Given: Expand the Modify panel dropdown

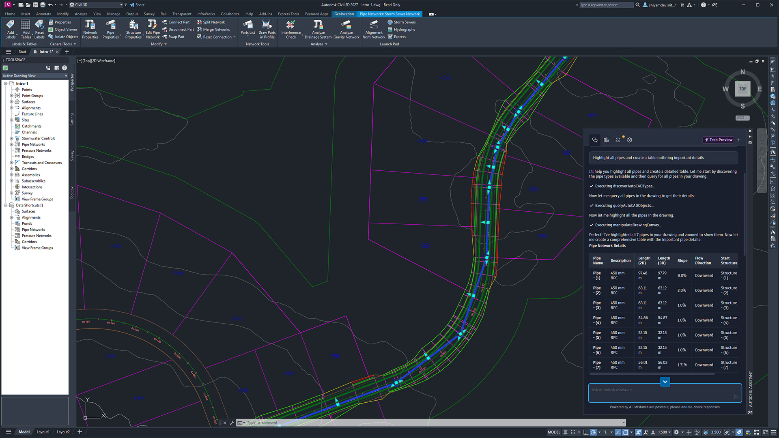Looking at the screenshot, I should click(x=159, y=44).
